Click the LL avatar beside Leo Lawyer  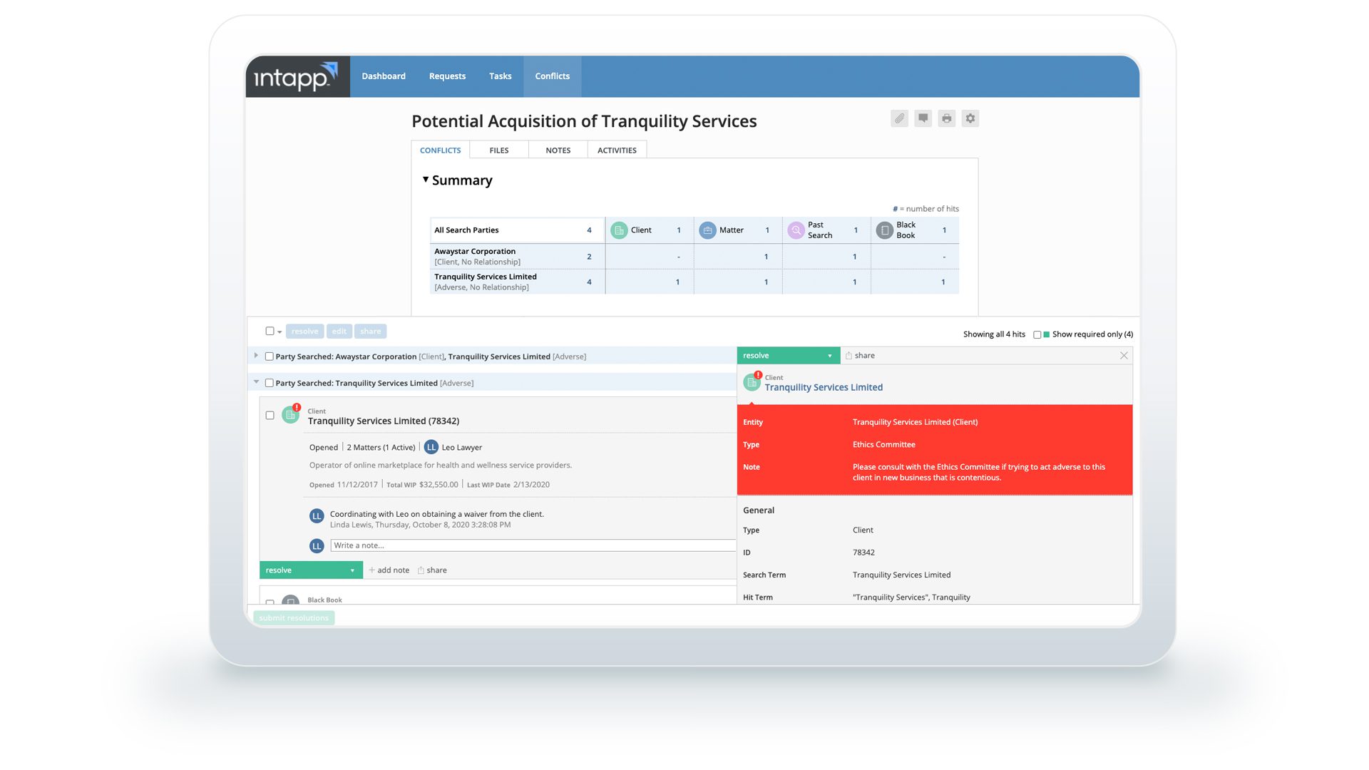point(431,447)
